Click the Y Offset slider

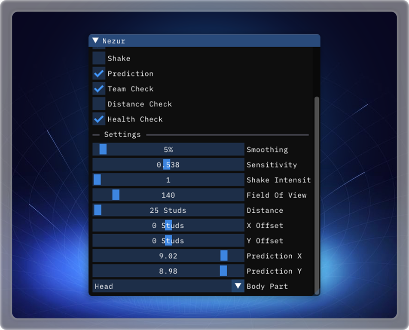(168, 241)
